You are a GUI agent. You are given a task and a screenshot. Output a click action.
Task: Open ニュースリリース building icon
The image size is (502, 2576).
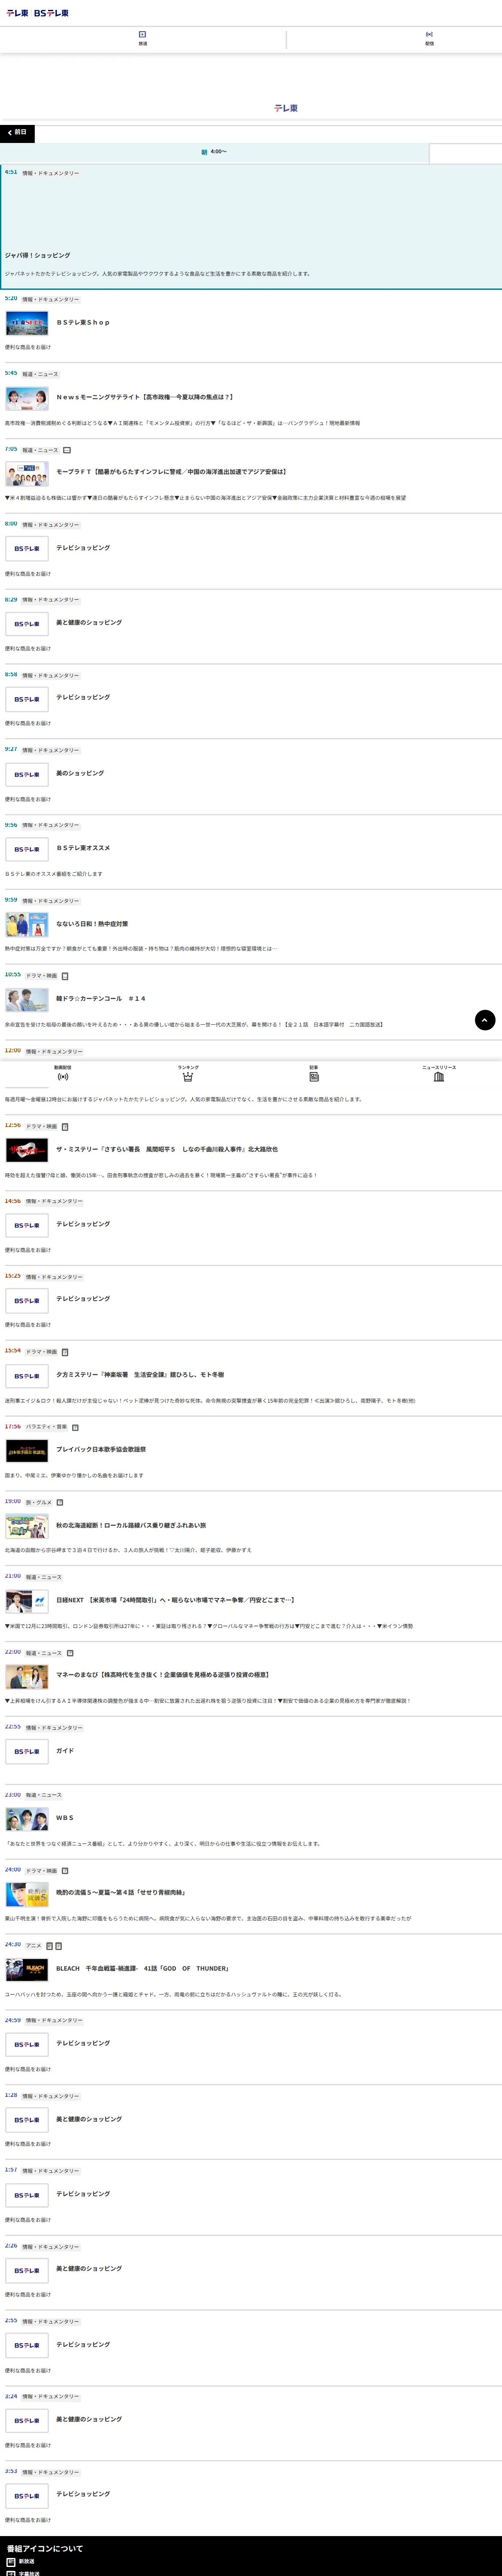(439, 1073)
